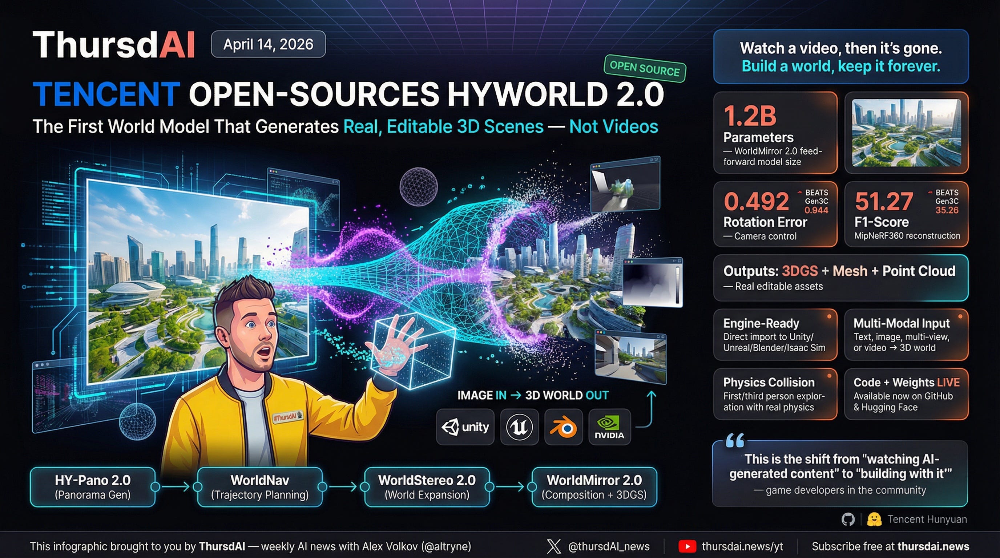Click the city skyline thumbnail image
The height and width of the screenshot is (558, 1000).
907,133
